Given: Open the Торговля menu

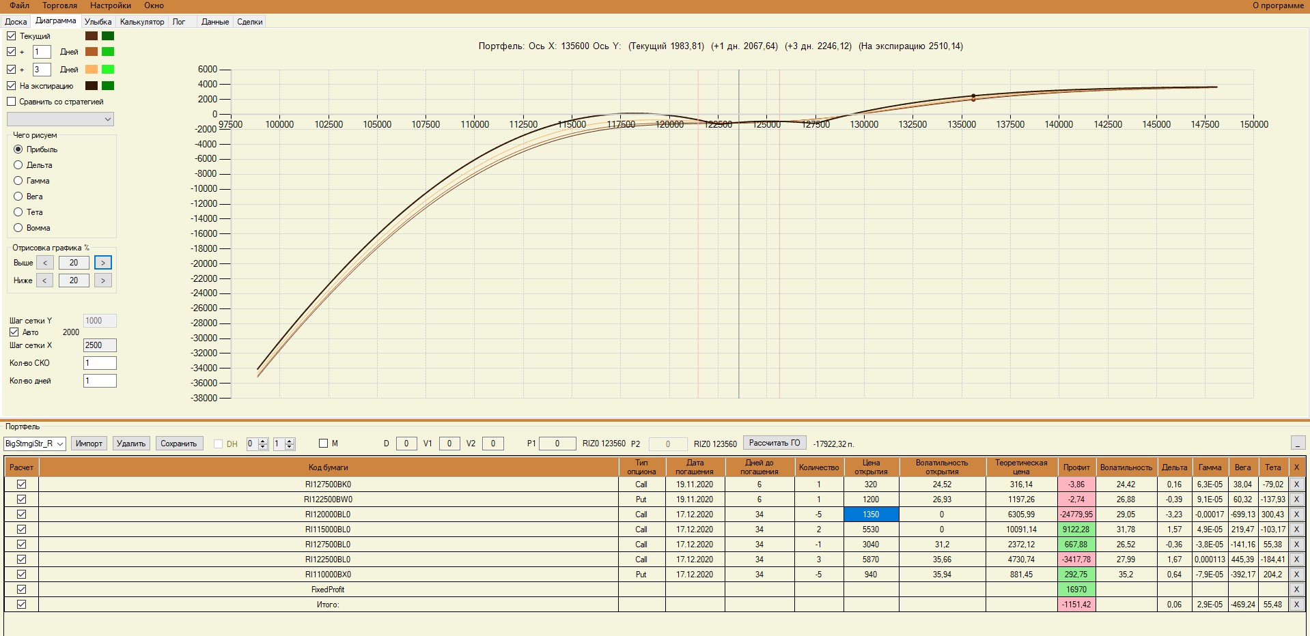Looking at the screenshot, I should (60, 5).
